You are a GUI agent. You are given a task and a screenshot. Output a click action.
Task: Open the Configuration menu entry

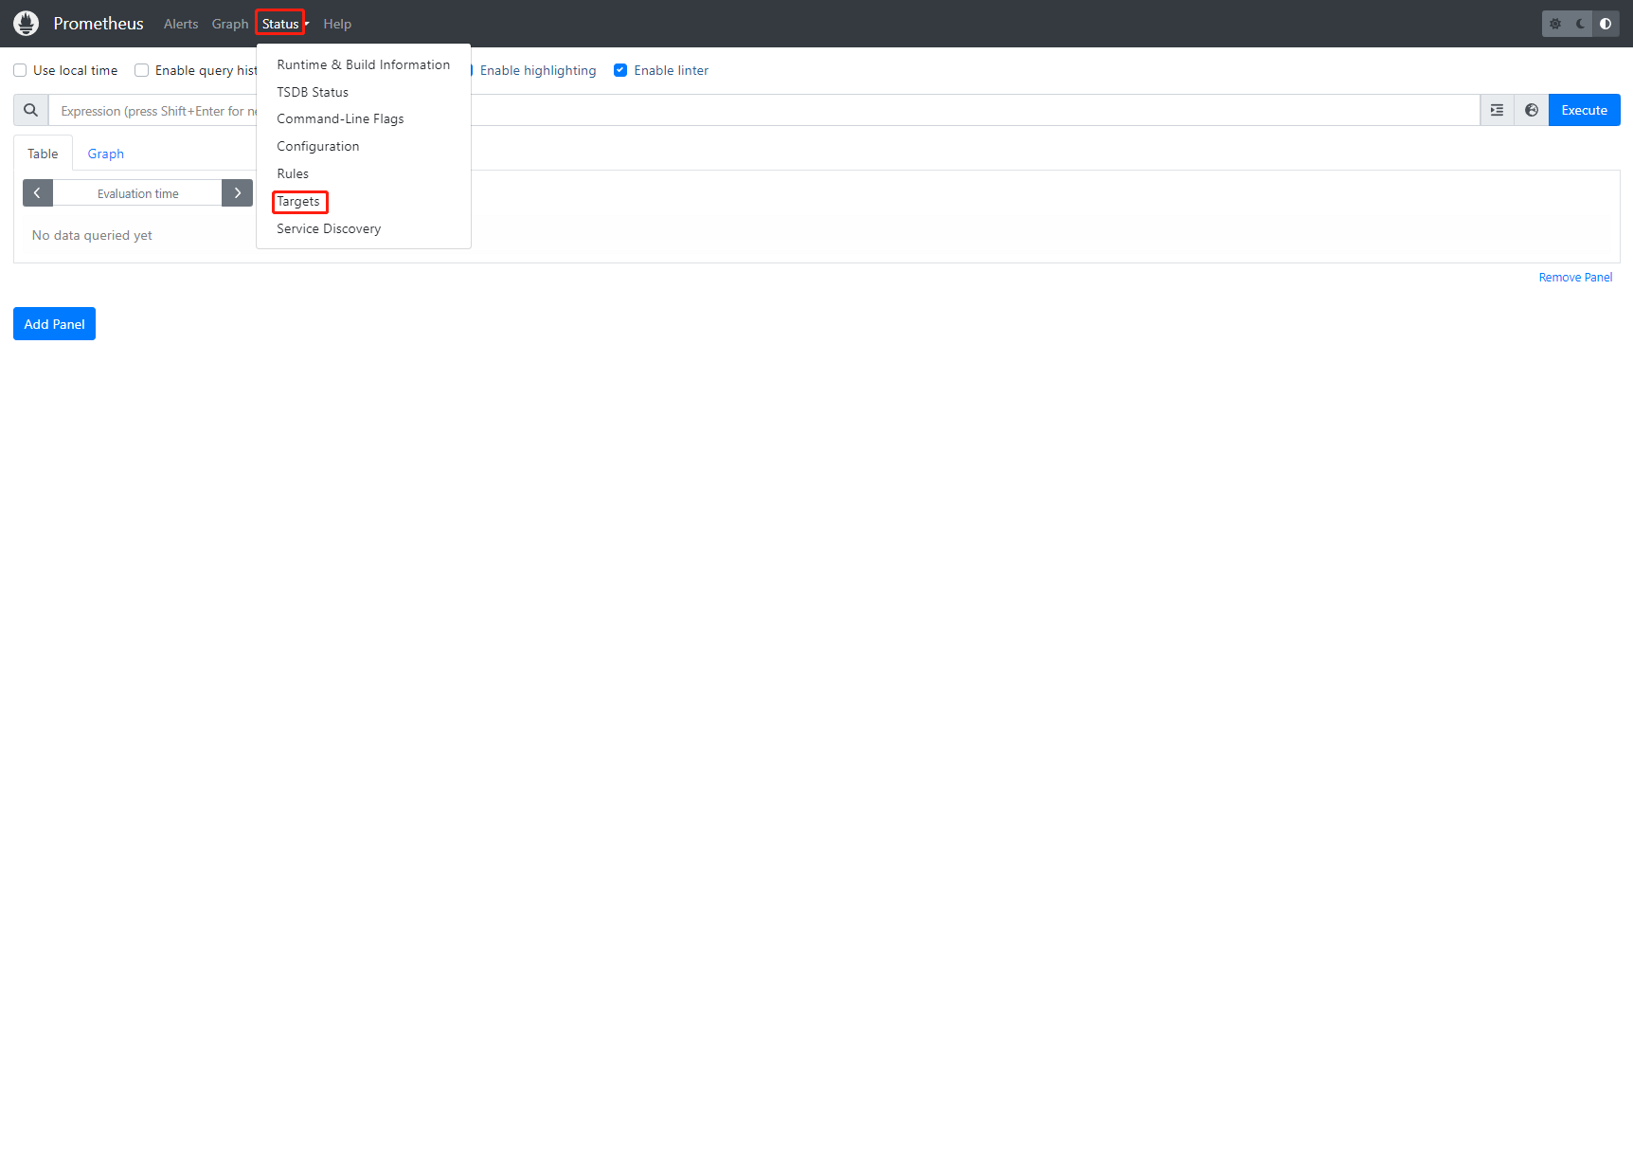pos(364,146)
